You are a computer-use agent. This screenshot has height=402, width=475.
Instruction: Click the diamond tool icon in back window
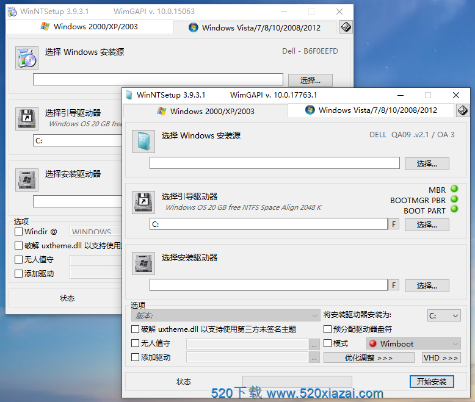click(346, 27)
